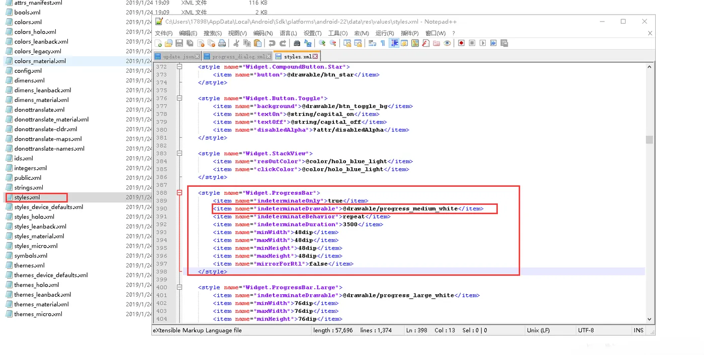Viewport: 704px width, 355px height.
Task: Click the editor scrollbar down arrow
Action: coord(649,319)
